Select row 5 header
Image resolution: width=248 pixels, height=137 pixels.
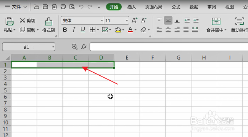[x=5, y=91]
